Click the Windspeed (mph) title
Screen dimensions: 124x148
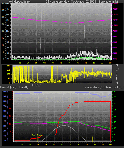[20, 2]
